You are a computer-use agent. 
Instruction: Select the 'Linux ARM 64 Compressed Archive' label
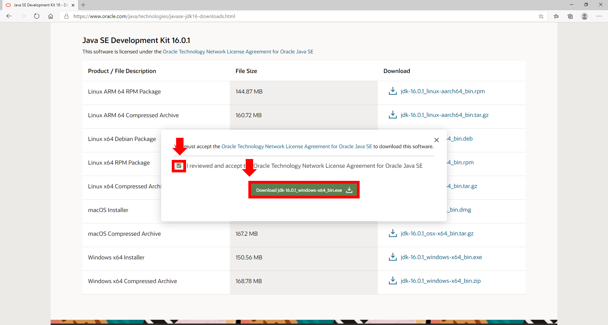pyautogui.click(x=133, y=115)
